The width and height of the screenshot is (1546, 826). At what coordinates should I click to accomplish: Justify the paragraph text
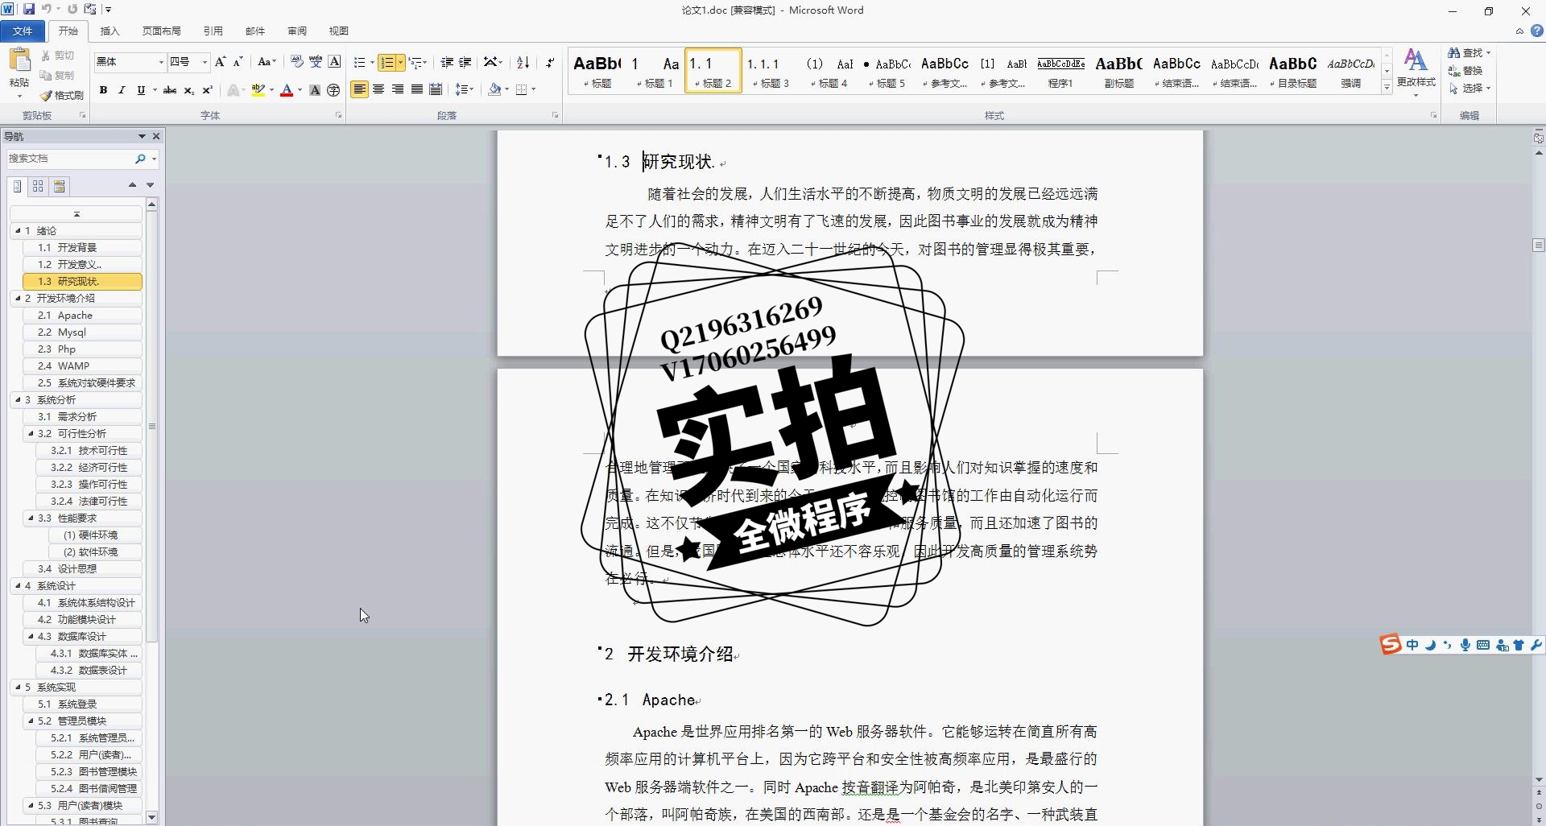click(x=417, y=89)
